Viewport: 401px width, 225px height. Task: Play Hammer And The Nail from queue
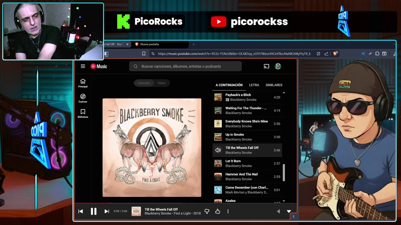(x=247, y=177)
